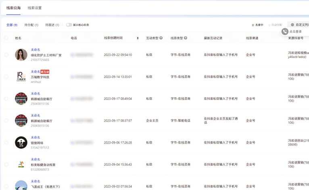Click 链接网络 black circular avatar
This screenshot has width=309, height=190.
(21, 142)
